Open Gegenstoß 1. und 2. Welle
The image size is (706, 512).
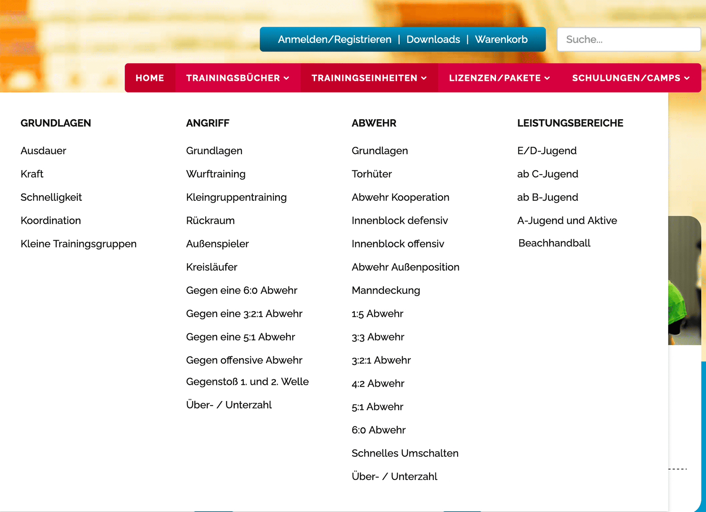[247, 382]
